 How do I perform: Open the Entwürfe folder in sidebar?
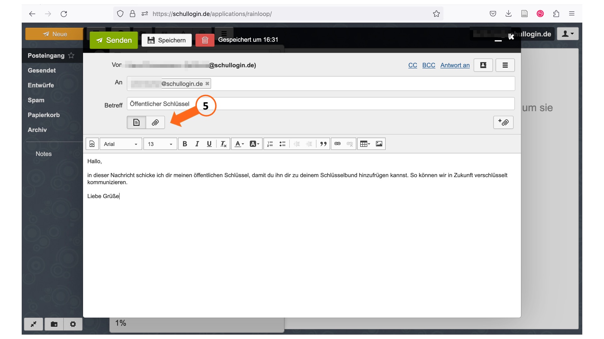click(41, 85)
